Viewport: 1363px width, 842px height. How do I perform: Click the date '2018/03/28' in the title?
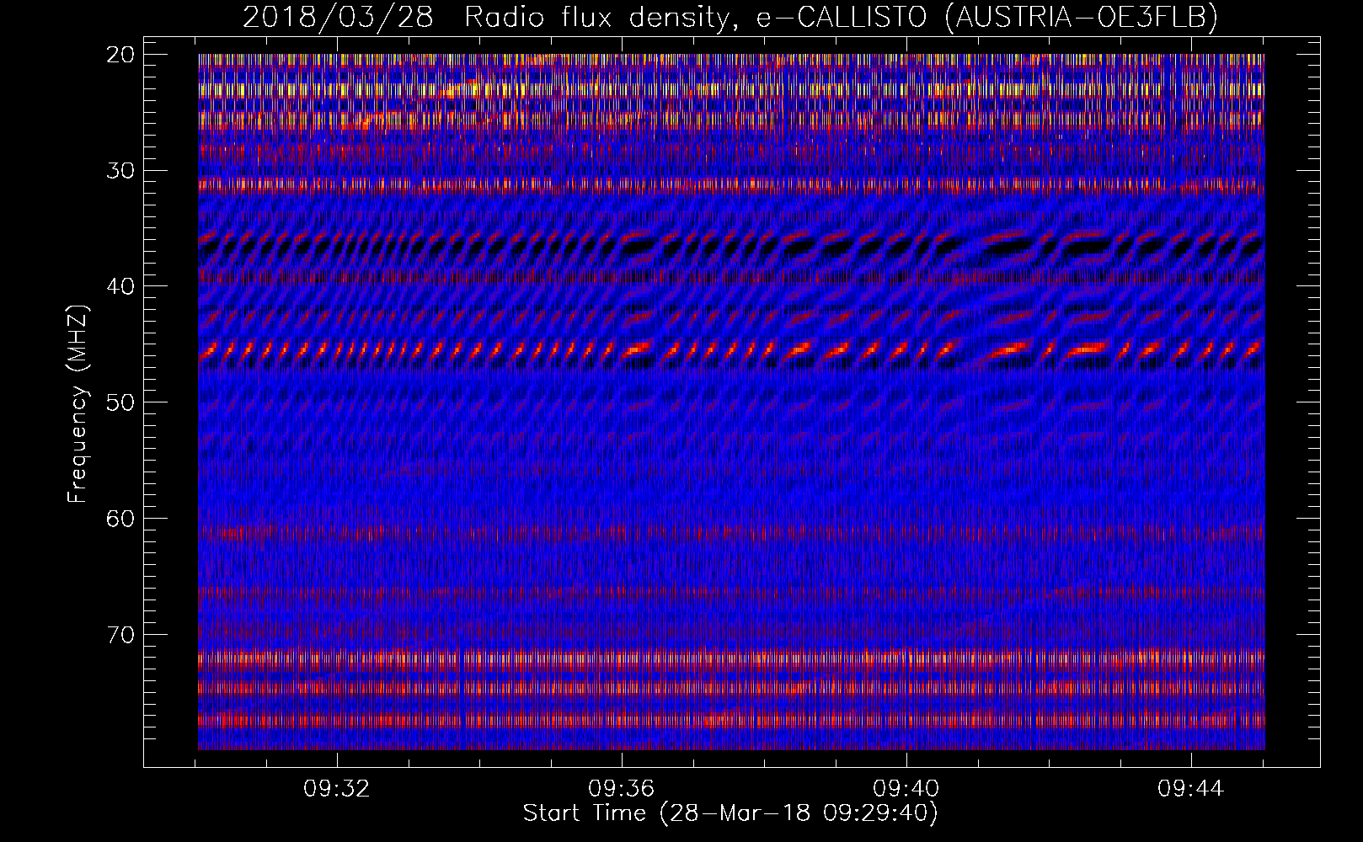[x=338, y=17]
